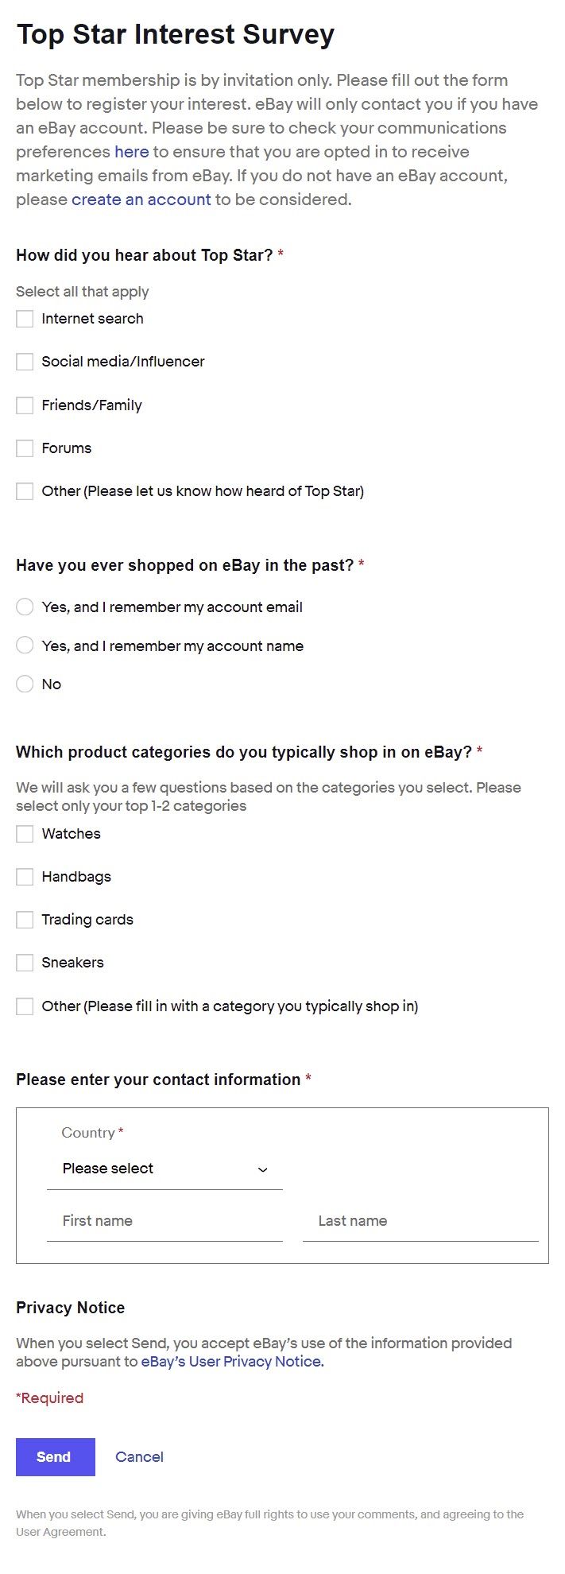Screen dimensions: 565x1574
Task: Click the First name field
Action: pyautogui.click(x=164, y=1221)
